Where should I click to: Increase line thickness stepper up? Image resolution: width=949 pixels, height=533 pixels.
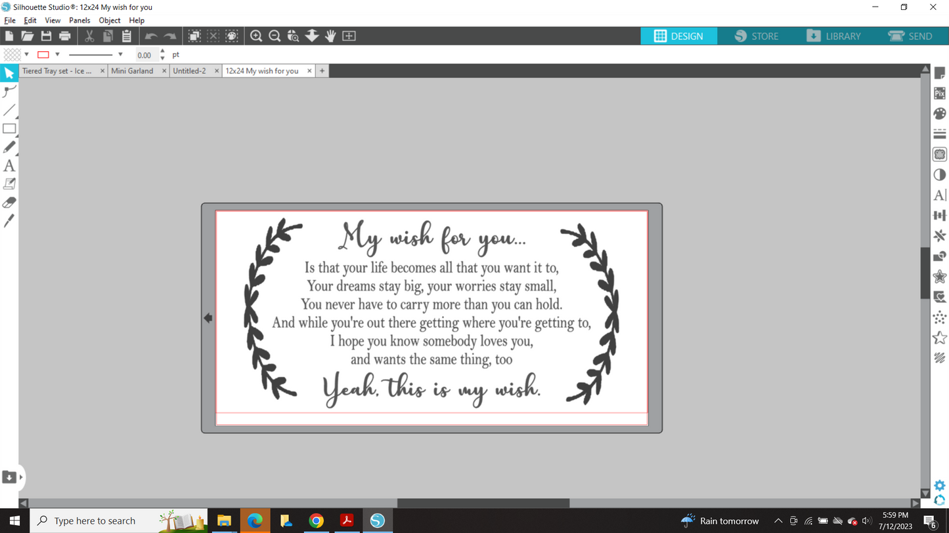162,52
